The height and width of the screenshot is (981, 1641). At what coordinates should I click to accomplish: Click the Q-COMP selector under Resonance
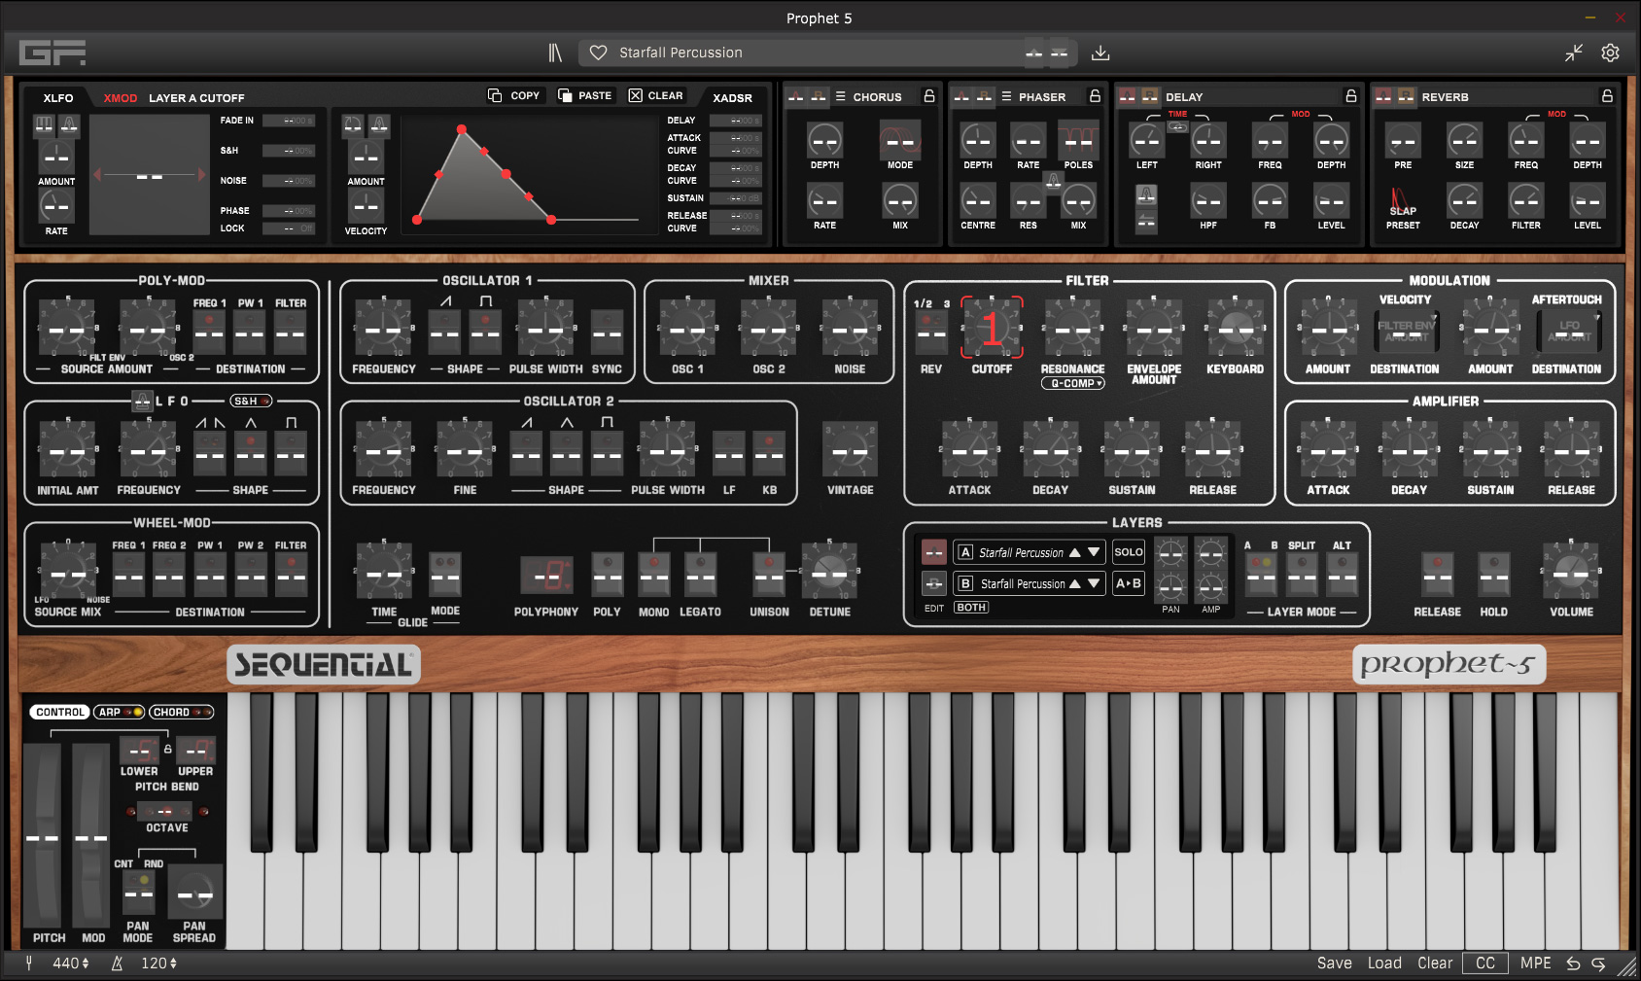click(1072, 384)
